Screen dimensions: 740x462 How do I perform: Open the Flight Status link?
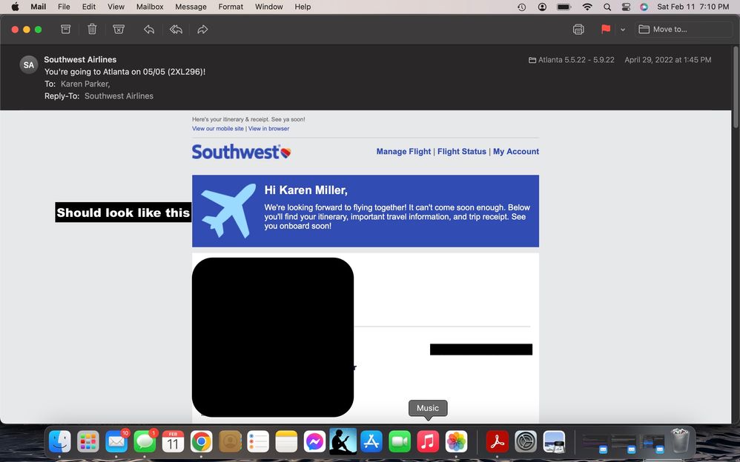pyautogui.click(x=461, y=152)
